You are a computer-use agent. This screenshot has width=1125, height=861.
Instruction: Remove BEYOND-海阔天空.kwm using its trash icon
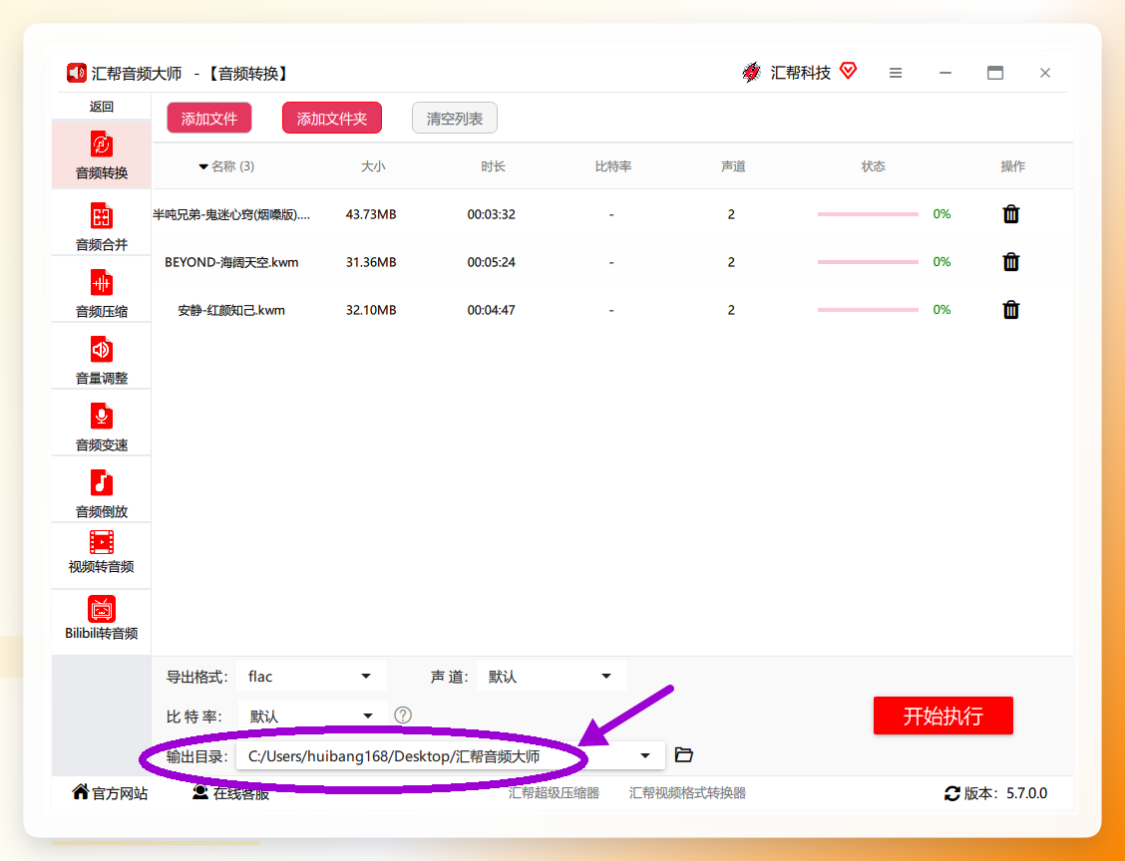(x=1011, y=262)
